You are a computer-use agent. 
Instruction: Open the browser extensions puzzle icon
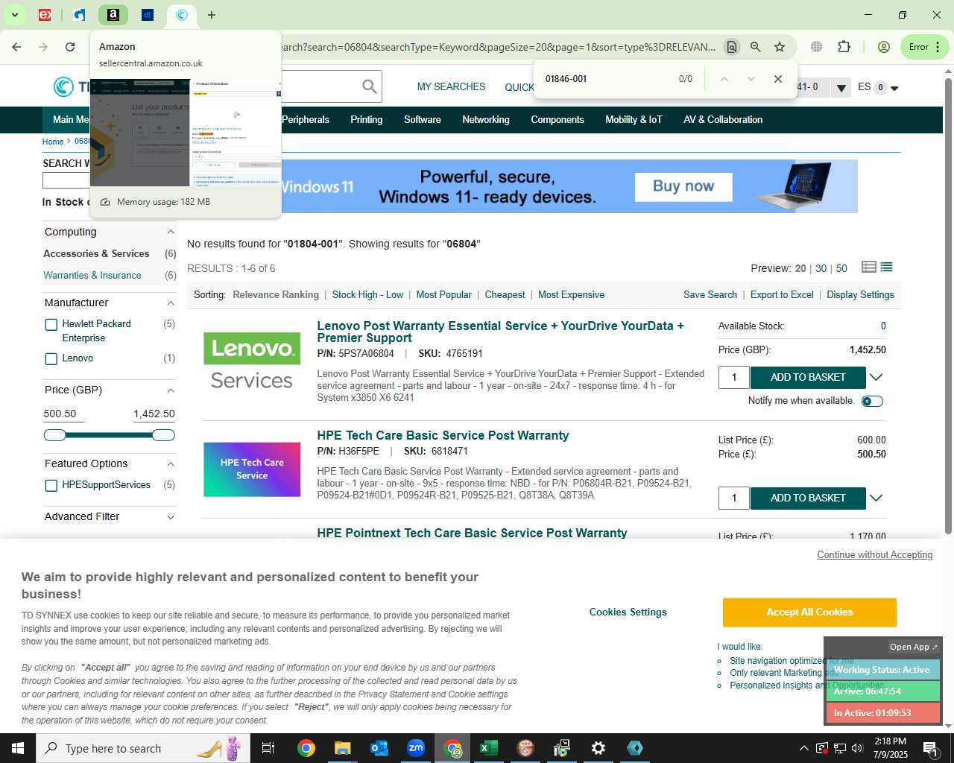coord(844,47)
